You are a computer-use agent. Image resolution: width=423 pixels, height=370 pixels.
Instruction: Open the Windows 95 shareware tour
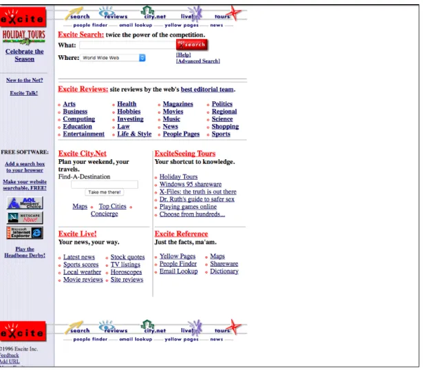pos(191,185)
